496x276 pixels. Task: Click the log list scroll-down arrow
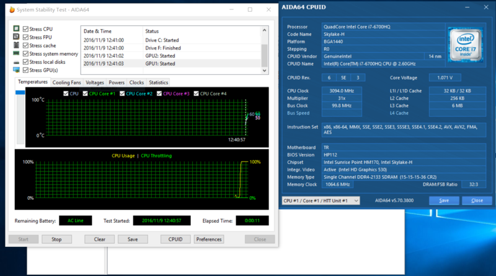pyautogui.click(x=265, y=71)
